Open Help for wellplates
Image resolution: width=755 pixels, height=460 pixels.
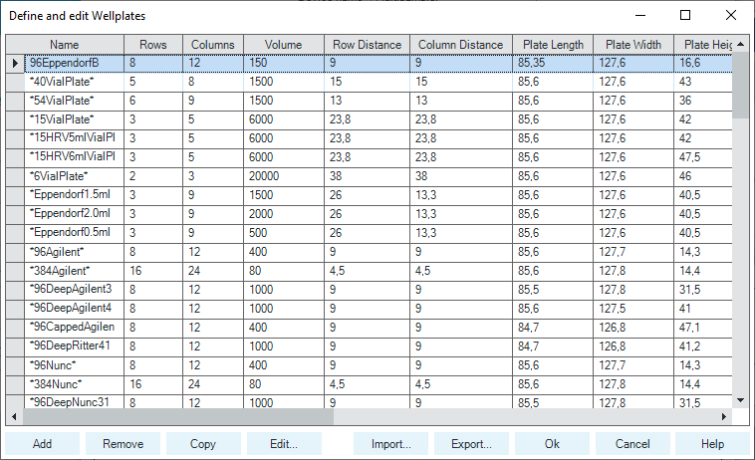[x=712, y=444]
